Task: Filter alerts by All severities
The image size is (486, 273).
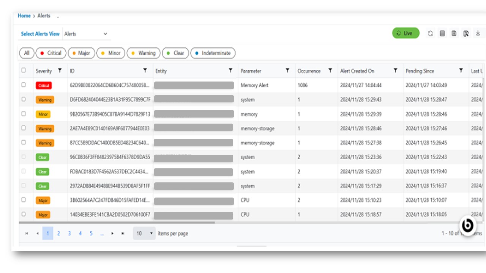Action: point(27,53)
